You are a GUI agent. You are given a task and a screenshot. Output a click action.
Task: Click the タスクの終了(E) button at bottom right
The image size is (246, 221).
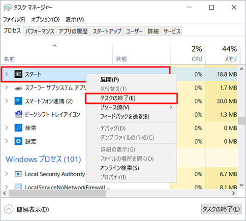[x=221, y=209]
